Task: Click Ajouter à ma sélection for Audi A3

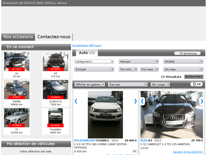Action: click(188, 152)
